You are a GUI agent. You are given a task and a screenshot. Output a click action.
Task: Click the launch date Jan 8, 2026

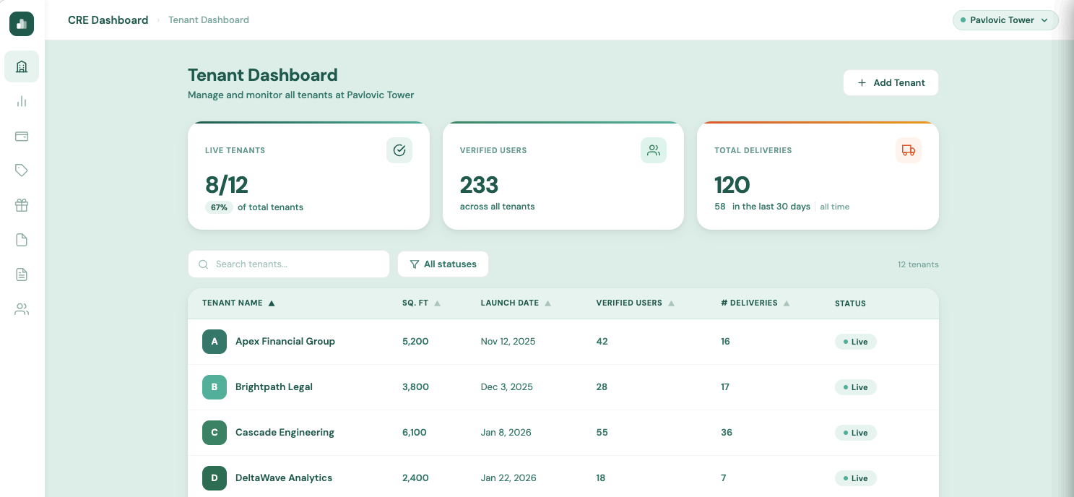506,433
